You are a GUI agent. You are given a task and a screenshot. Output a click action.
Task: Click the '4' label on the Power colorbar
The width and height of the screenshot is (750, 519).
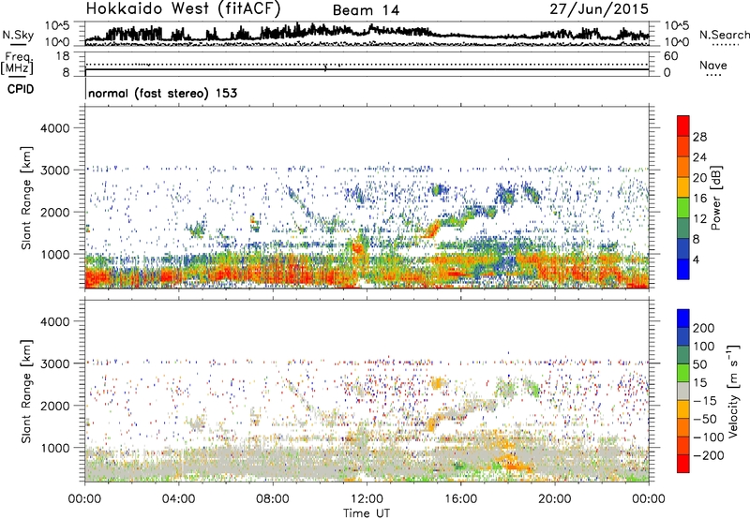click(x=697, y=259)
